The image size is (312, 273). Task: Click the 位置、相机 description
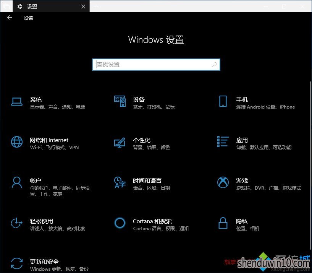click(x=248, y=229)
